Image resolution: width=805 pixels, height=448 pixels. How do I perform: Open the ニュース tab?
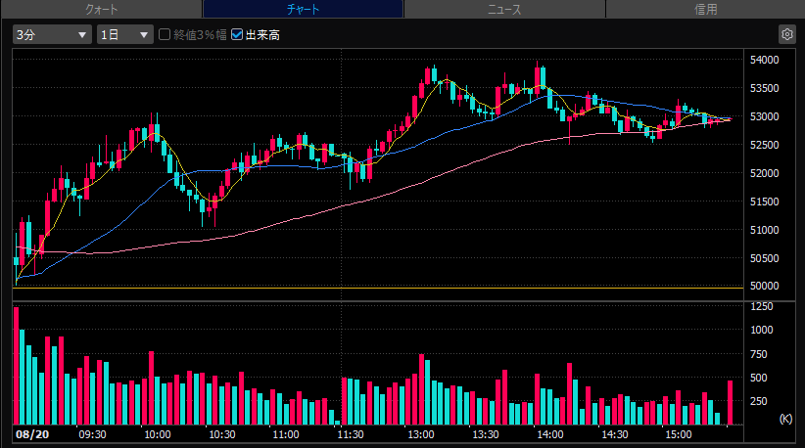click(x=504, y=9)
